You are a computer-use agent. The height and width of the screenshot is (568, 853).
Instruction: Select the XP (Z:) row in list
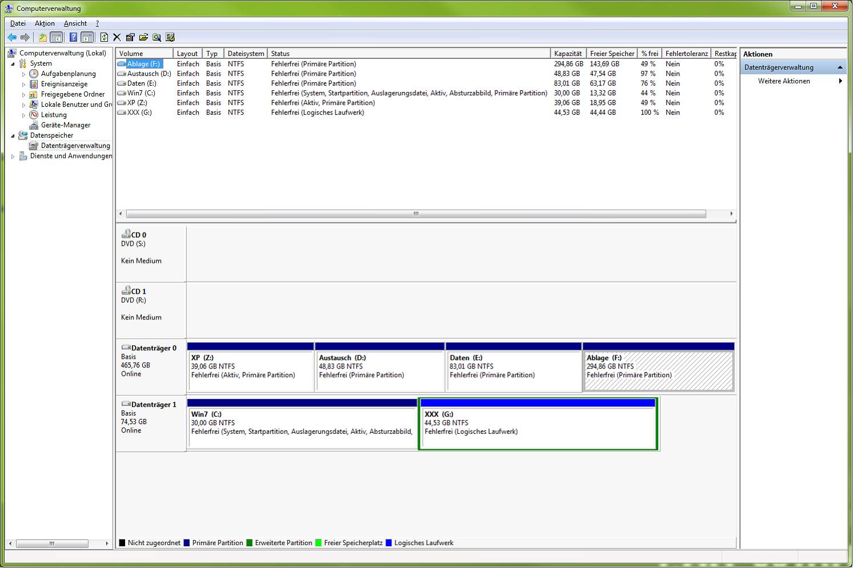point(426,103)
